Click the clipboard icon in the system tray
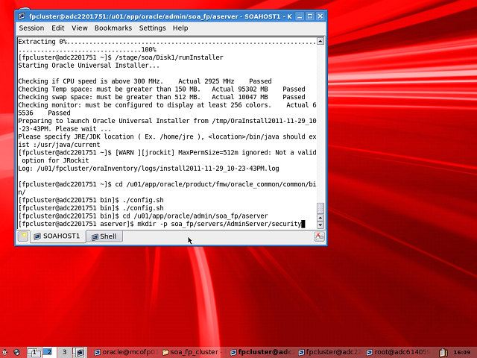The height and width of the screenshot is (358, 477). [x=443, y=351]
